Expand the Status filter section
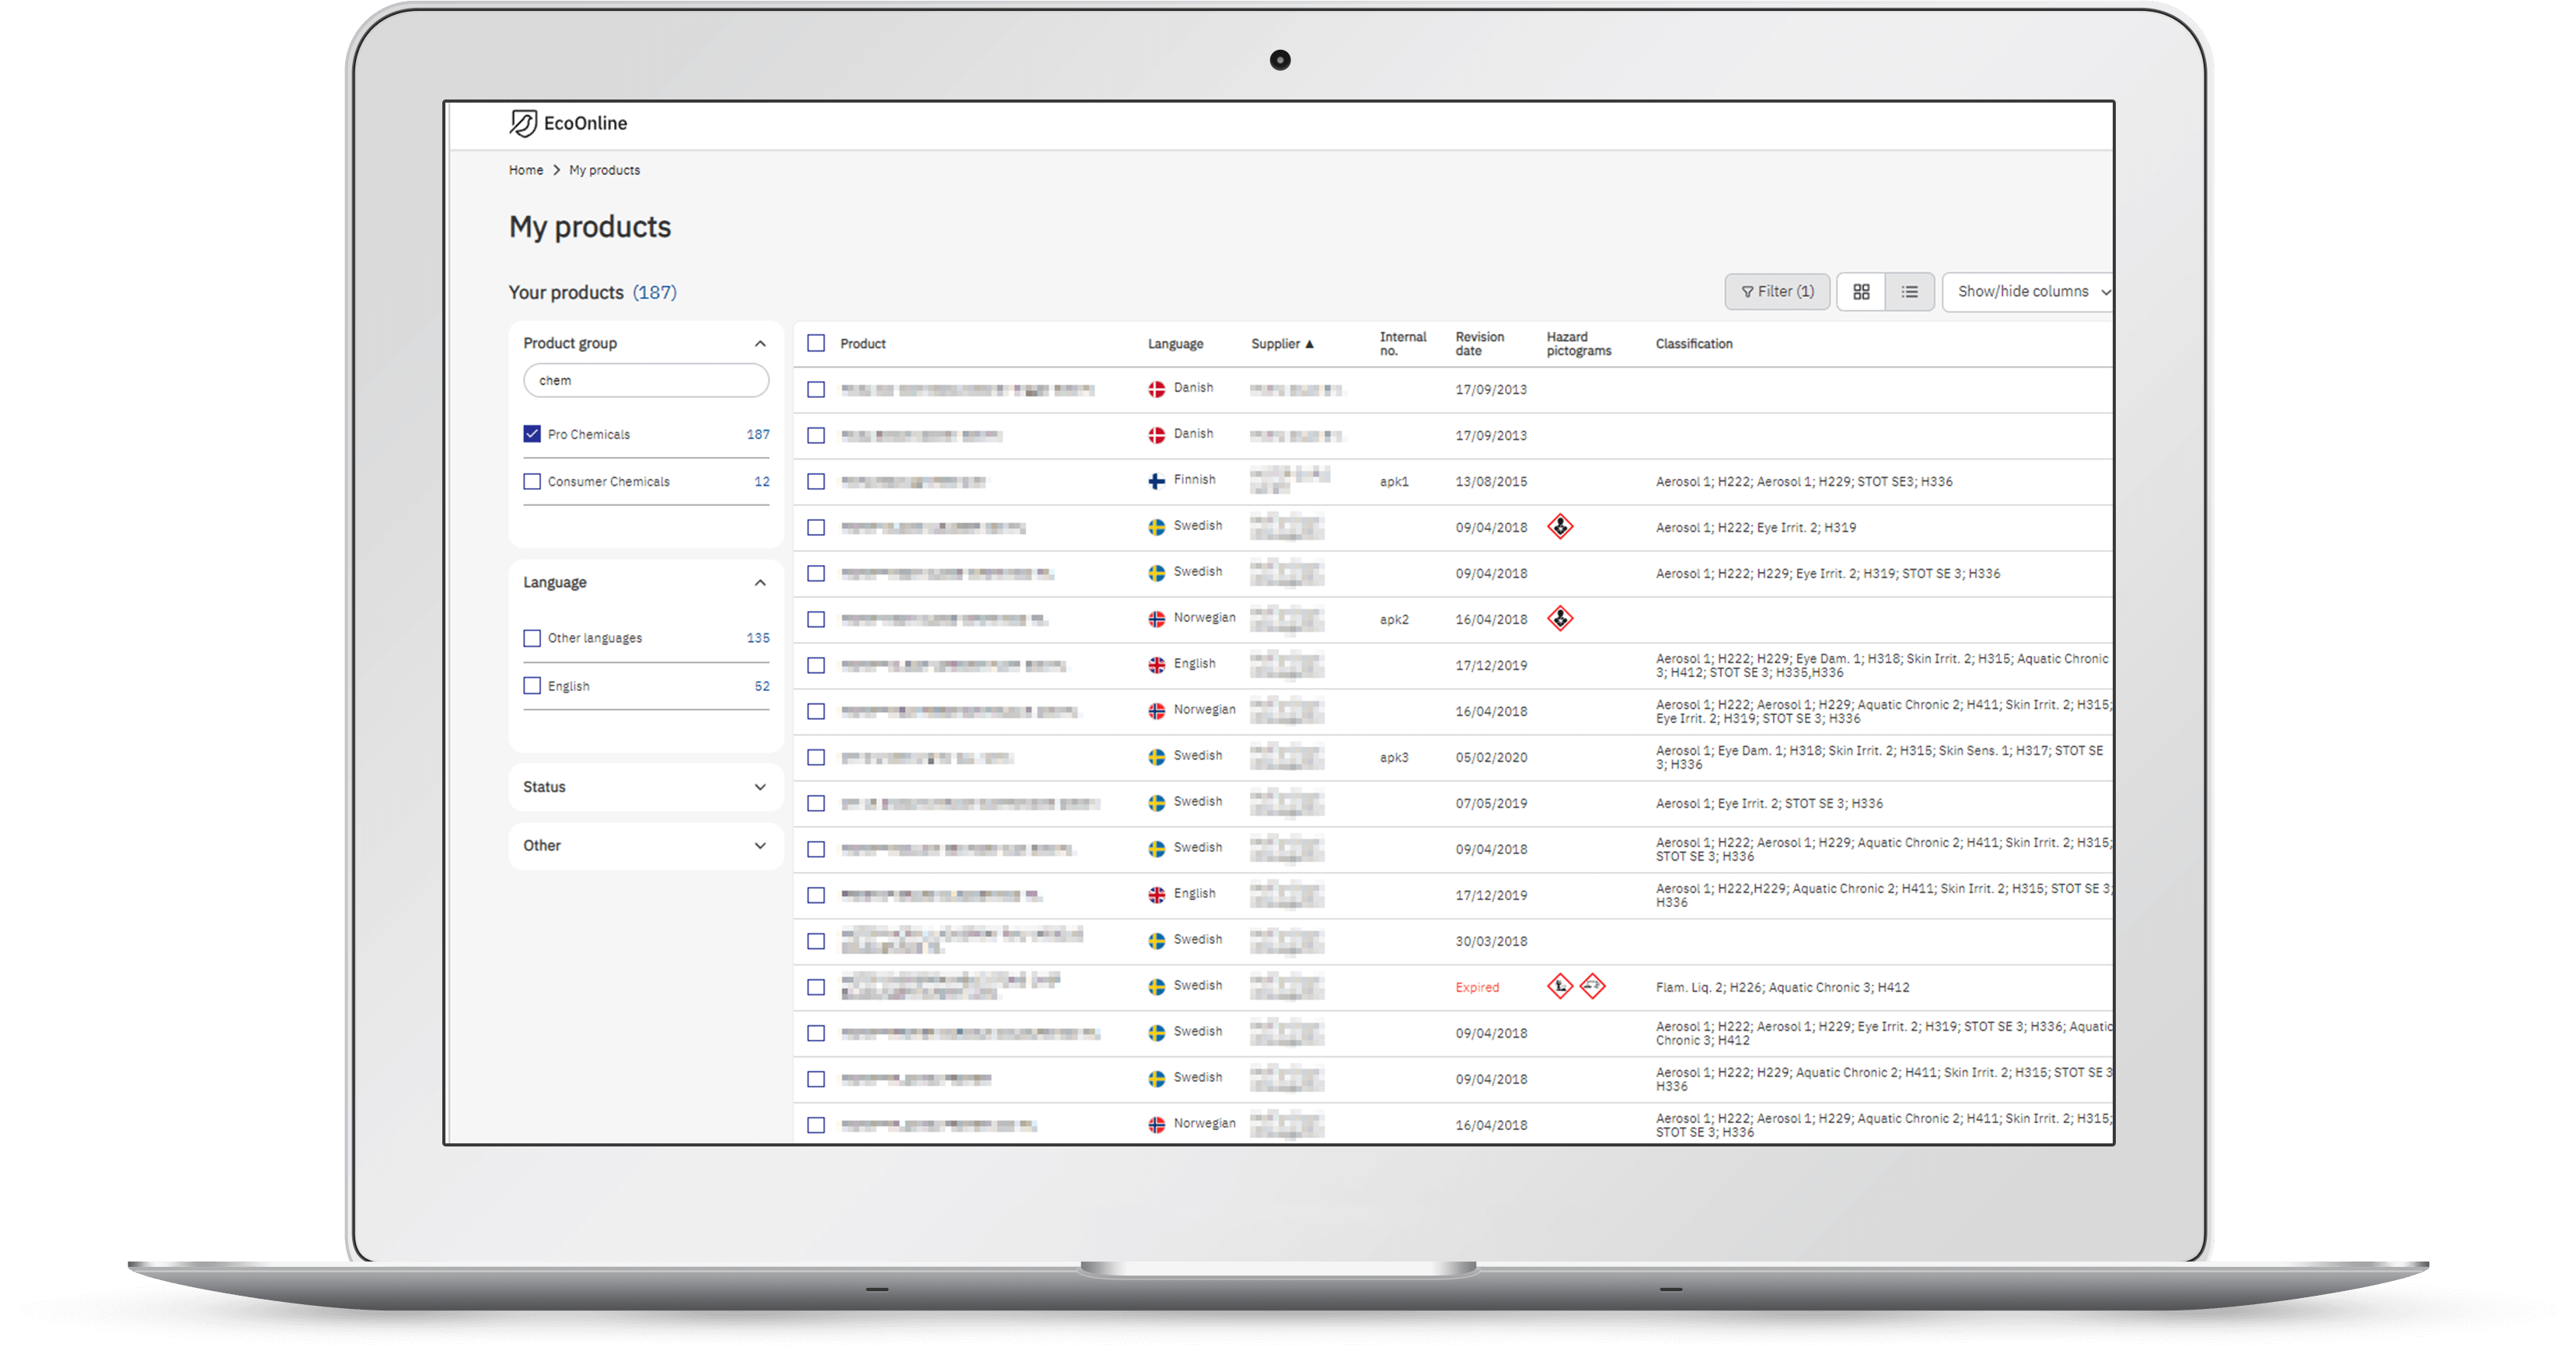Screen dimensions: 2576x1347 [x=646, y=785]
